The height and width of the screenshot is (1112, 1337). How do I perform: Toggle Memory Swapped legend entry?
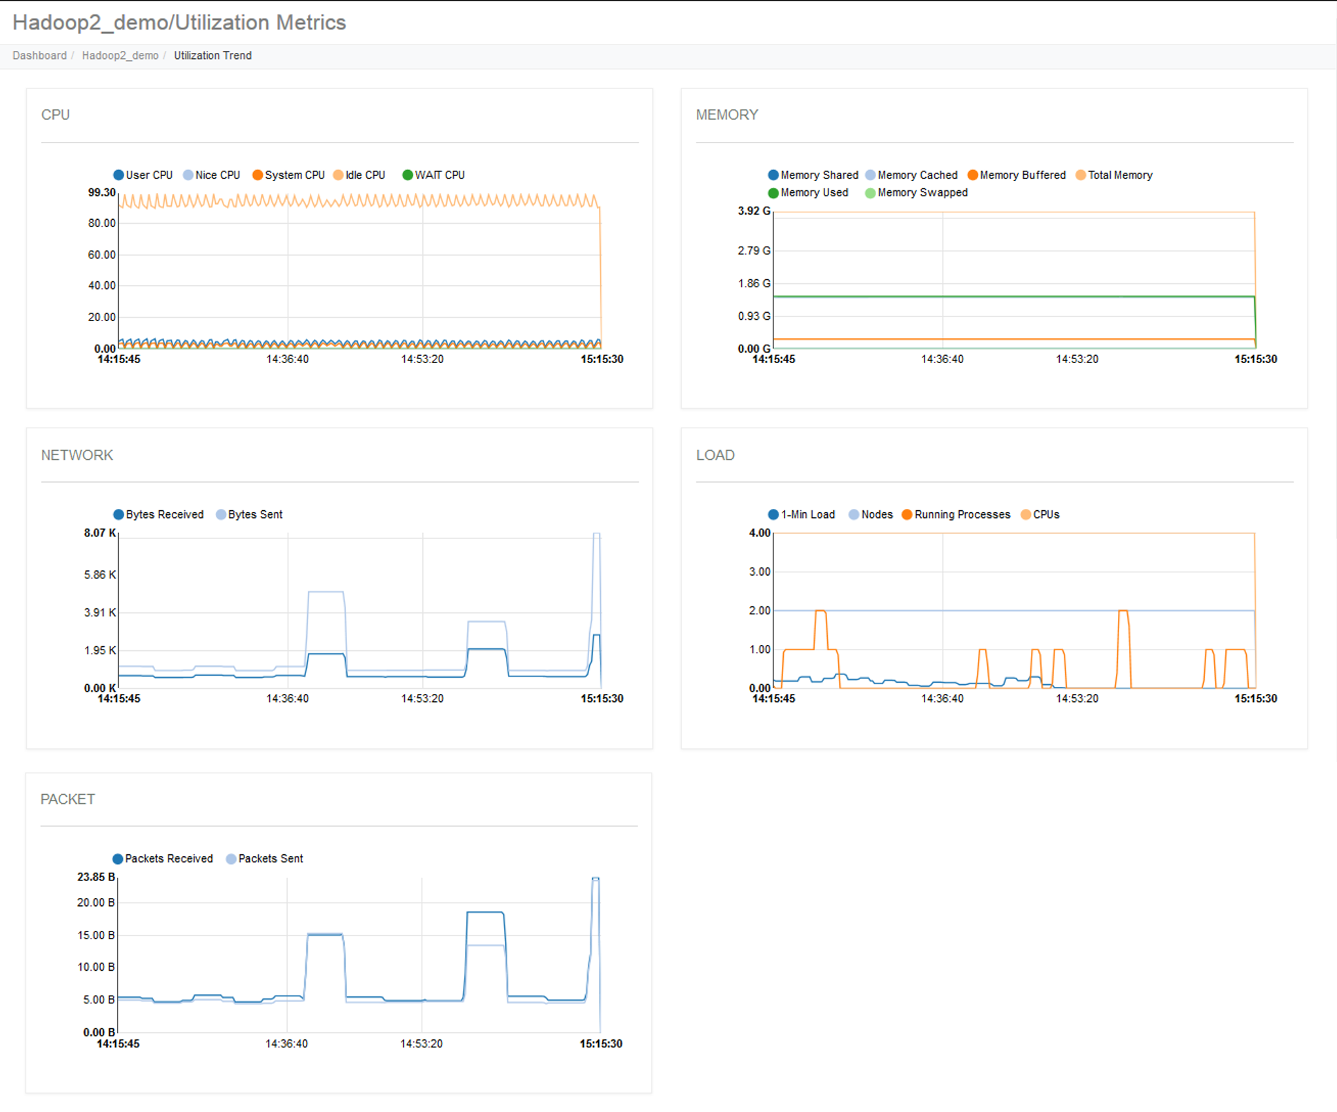[x=870, y=193]
